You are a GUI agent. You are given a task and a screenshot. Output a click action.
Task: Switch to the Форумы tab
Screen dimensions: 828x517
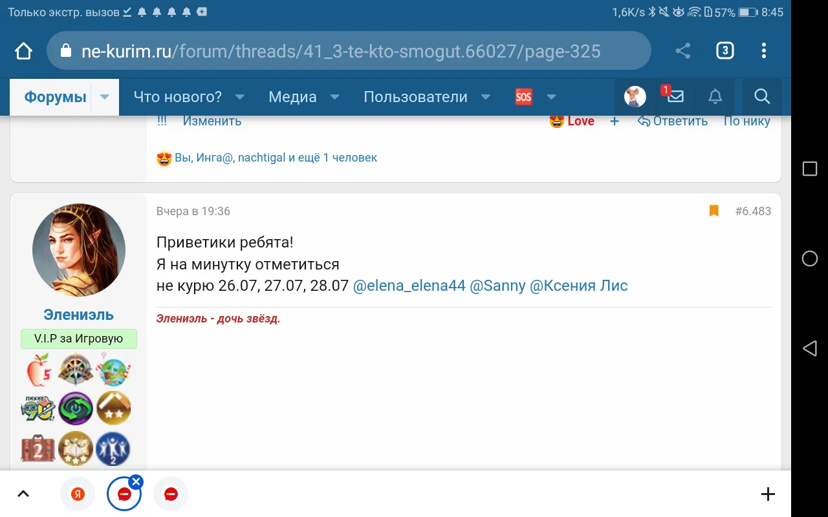click(57, 96)
